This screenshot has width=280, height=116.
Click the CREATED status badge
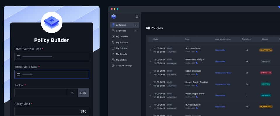pyautogui.click(x=266, y=61)
